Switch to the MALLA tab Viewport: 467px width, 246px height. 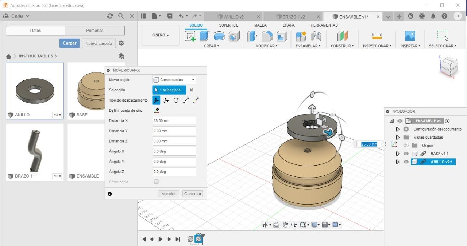coord(260,25)
